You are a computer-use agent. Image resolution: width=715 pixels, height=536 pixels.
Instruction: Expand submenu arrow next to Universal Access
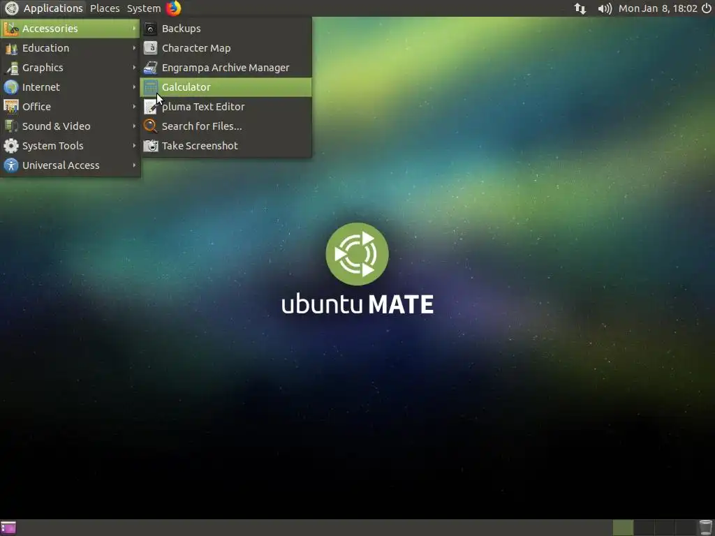[x=134, y=165]
